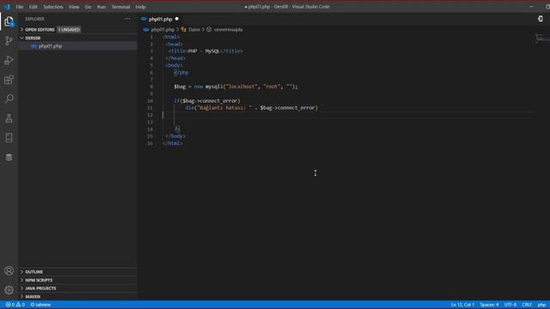550x309 pixels.
Task: Open the Extensions view
Action: [9, 80]
